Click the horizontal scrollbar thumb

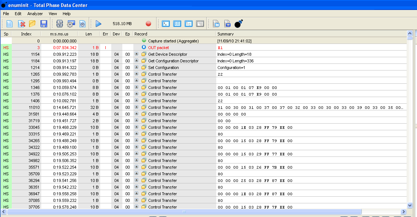(184, 212)
